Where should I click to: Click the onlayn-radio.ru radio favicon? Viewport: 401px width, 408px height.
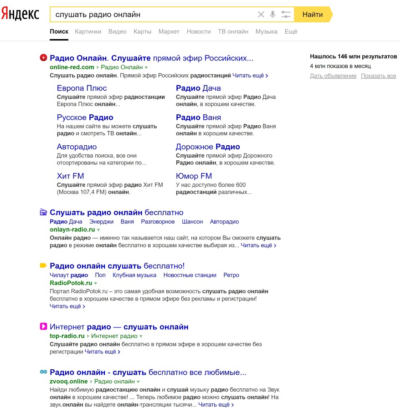pyautogui.click(x=43, y=212)
